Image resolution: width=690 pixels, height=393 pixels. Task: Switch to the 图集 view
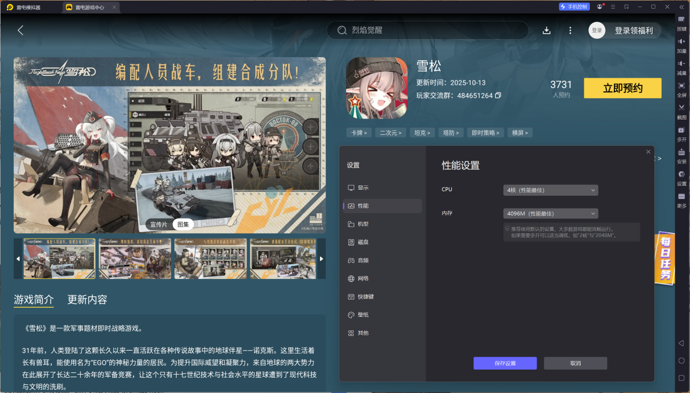tap(183, 224)
